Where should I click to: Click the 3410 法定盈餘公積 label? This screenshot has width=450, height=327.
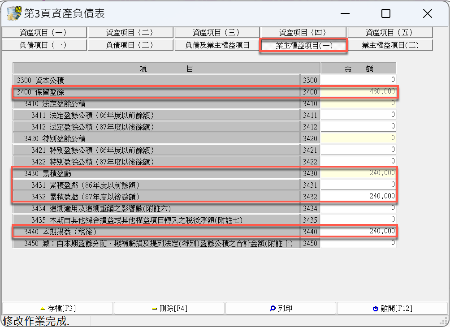pyautogui.click(x=55, y=103)
